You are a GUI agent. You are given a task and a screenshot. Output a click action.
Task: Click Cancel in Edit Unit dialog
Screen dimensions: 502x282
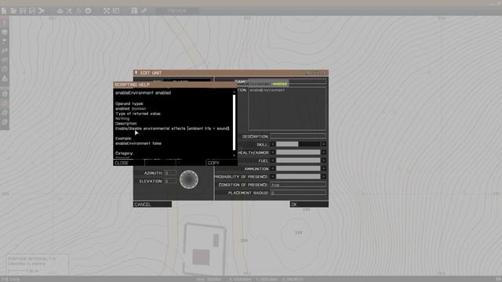152,204
